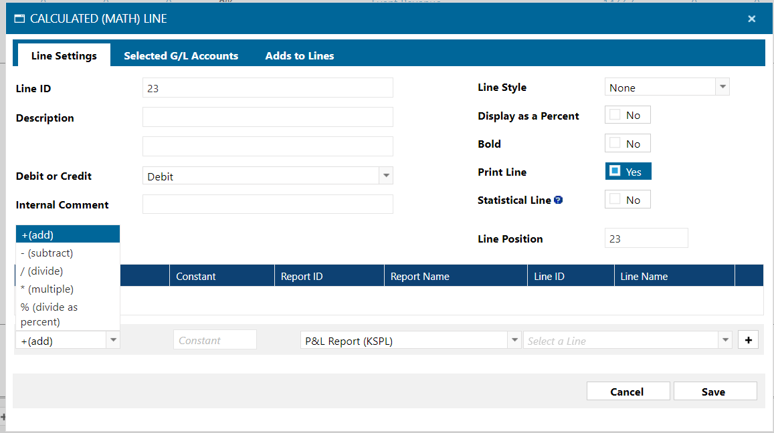774x433 pixels.
Task: Open the P&L Report (KSPL) dropdown
Action: [x=514, y=340]
